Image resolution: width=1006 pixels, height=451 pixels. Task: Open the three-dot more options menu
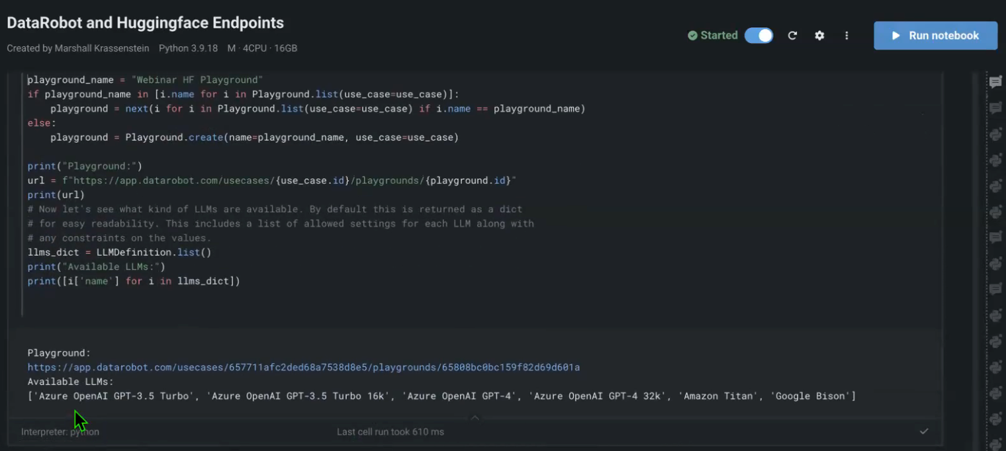(x=846, y=36)
